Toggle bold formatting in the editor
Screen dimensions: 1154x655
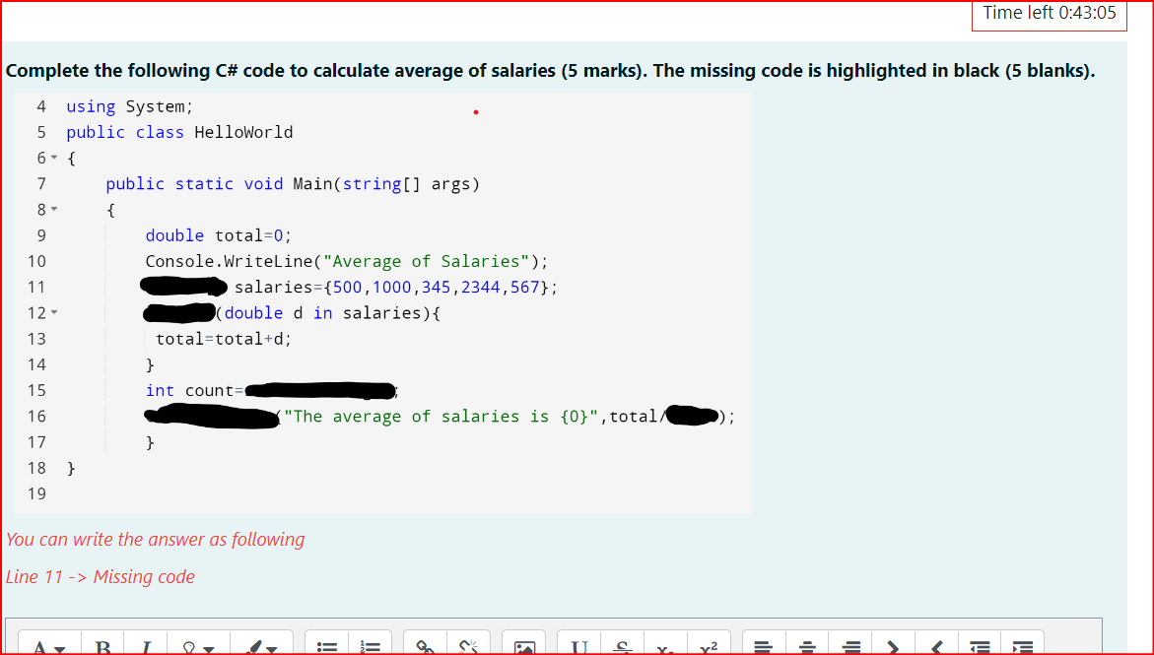tap(102, 646)
